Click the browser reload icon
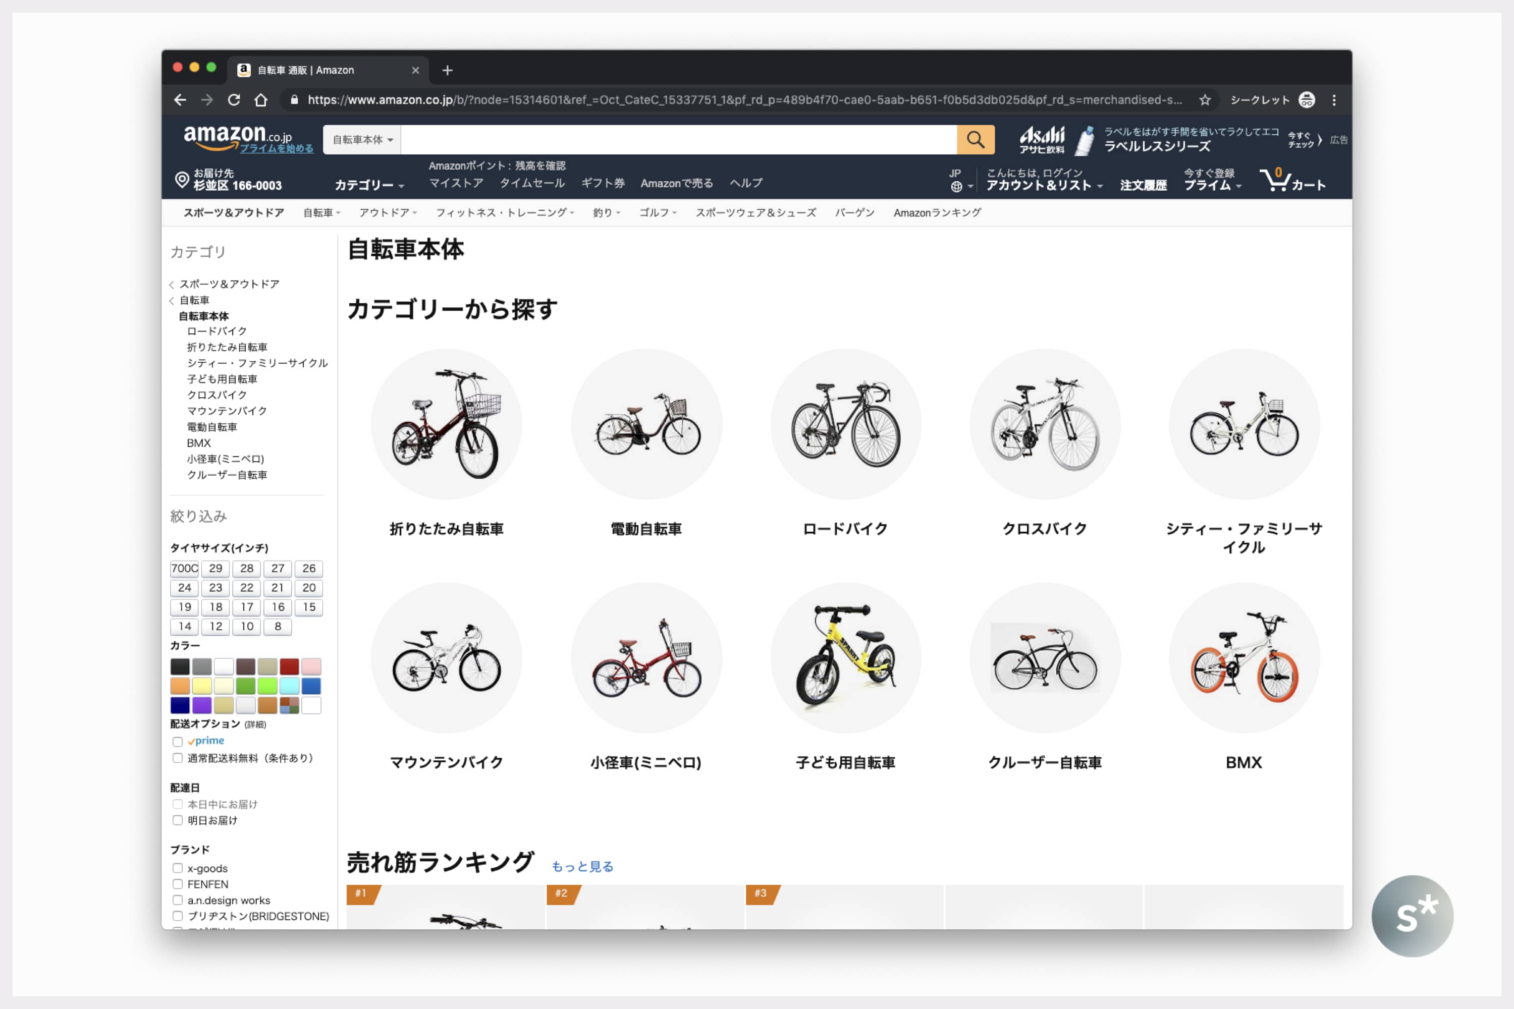The image size is (1514, 1009). click(234, 100)
